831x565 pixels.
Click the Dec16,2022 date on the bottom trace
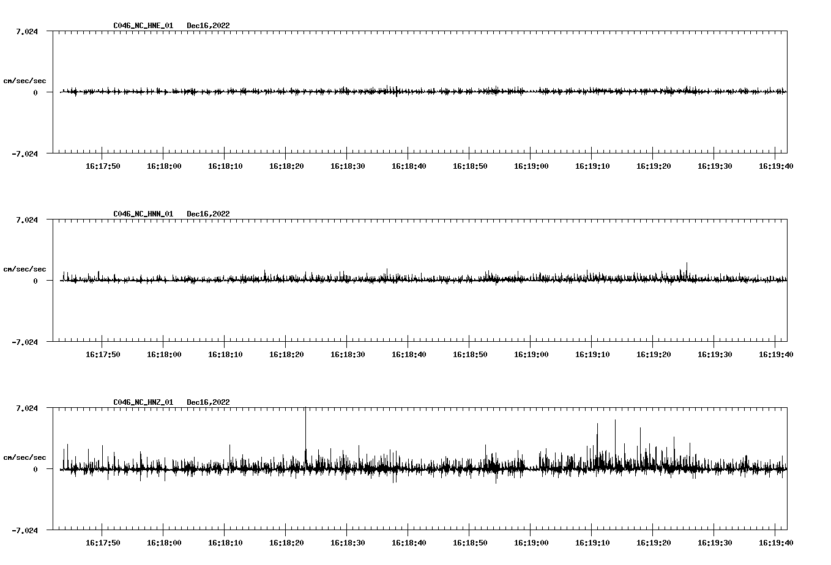click(208, 402)
